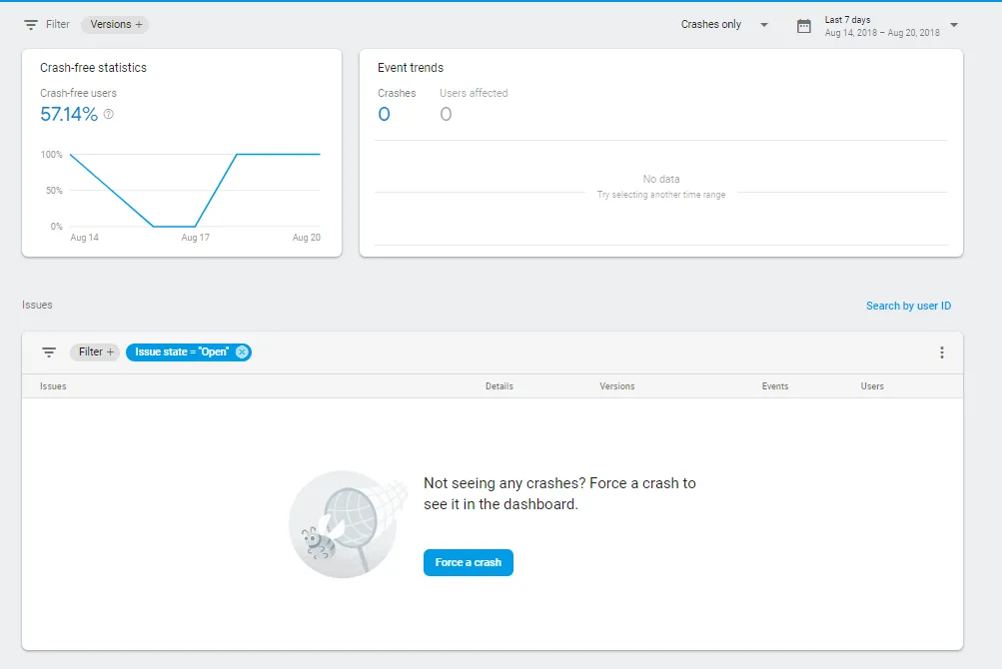Click the calendar date range icon

pos(804,26)
